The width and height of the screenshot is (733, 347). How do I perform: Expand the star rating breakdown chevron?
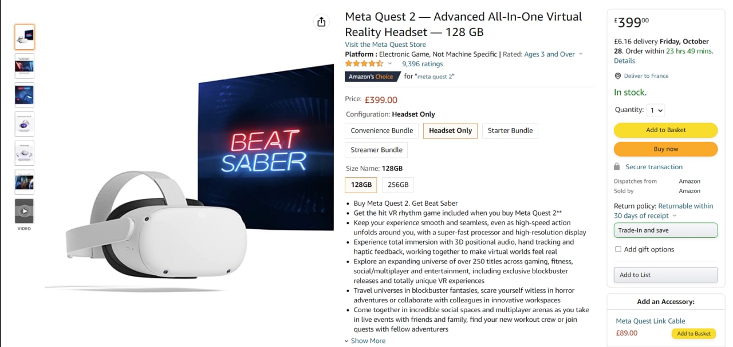[390, 63]
